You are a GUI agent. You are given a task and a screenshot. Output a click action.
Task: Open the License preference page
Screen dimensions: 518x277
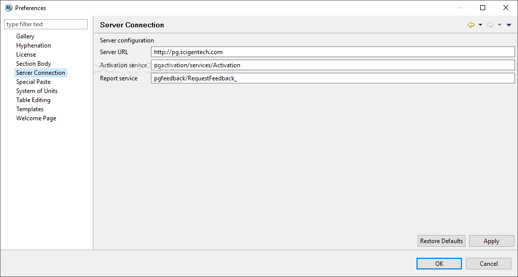tap(26, 55)
